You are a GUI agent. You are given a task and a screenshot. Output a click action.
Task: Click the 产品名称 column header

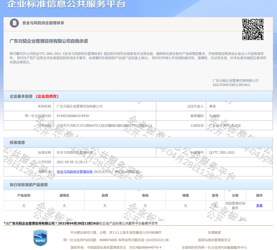(x=24, y=196)
